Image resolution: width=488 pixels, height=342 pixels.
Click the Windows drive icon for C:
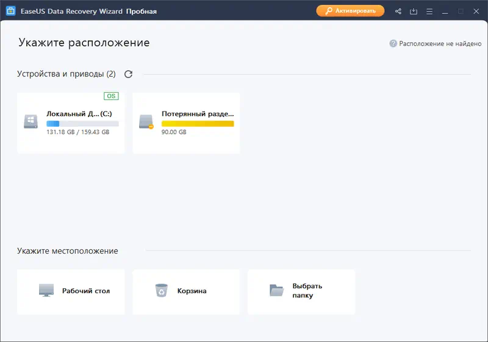click(x=31, y=121)
